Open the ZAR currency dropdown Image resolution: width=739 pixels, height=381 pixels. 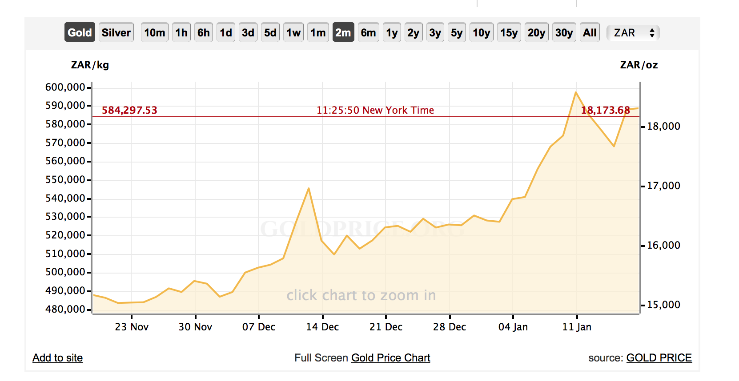pyautogui.click(x=633, y=33)
